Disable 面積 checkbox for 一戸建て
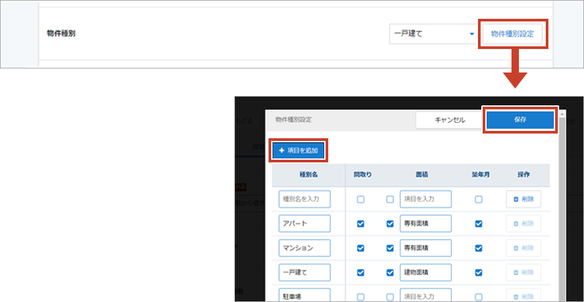Screen dimensions: 584x302 coord(390,272)
